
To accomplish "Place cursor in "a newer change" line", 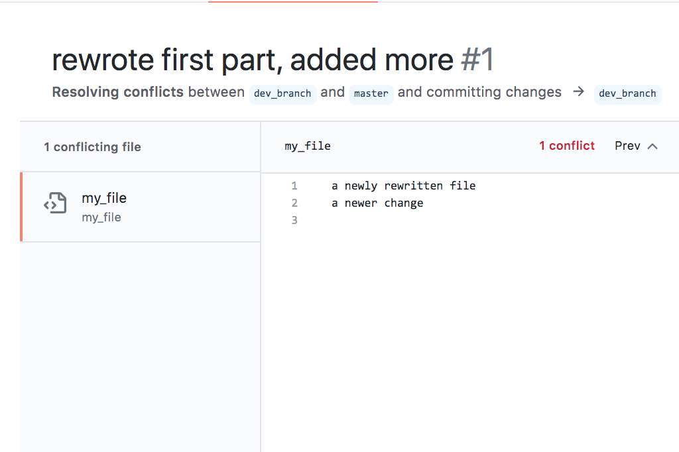I will [x=377, y=203].
